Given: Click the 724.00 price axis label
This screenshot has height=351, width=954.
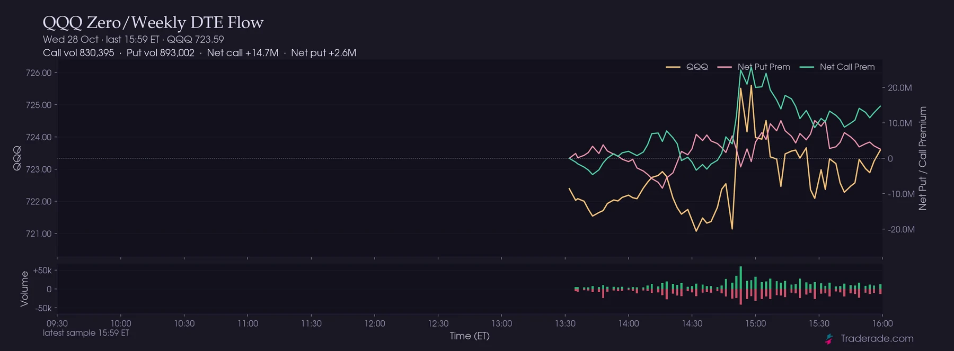Looking at the screenshot, I should (39, 137).
